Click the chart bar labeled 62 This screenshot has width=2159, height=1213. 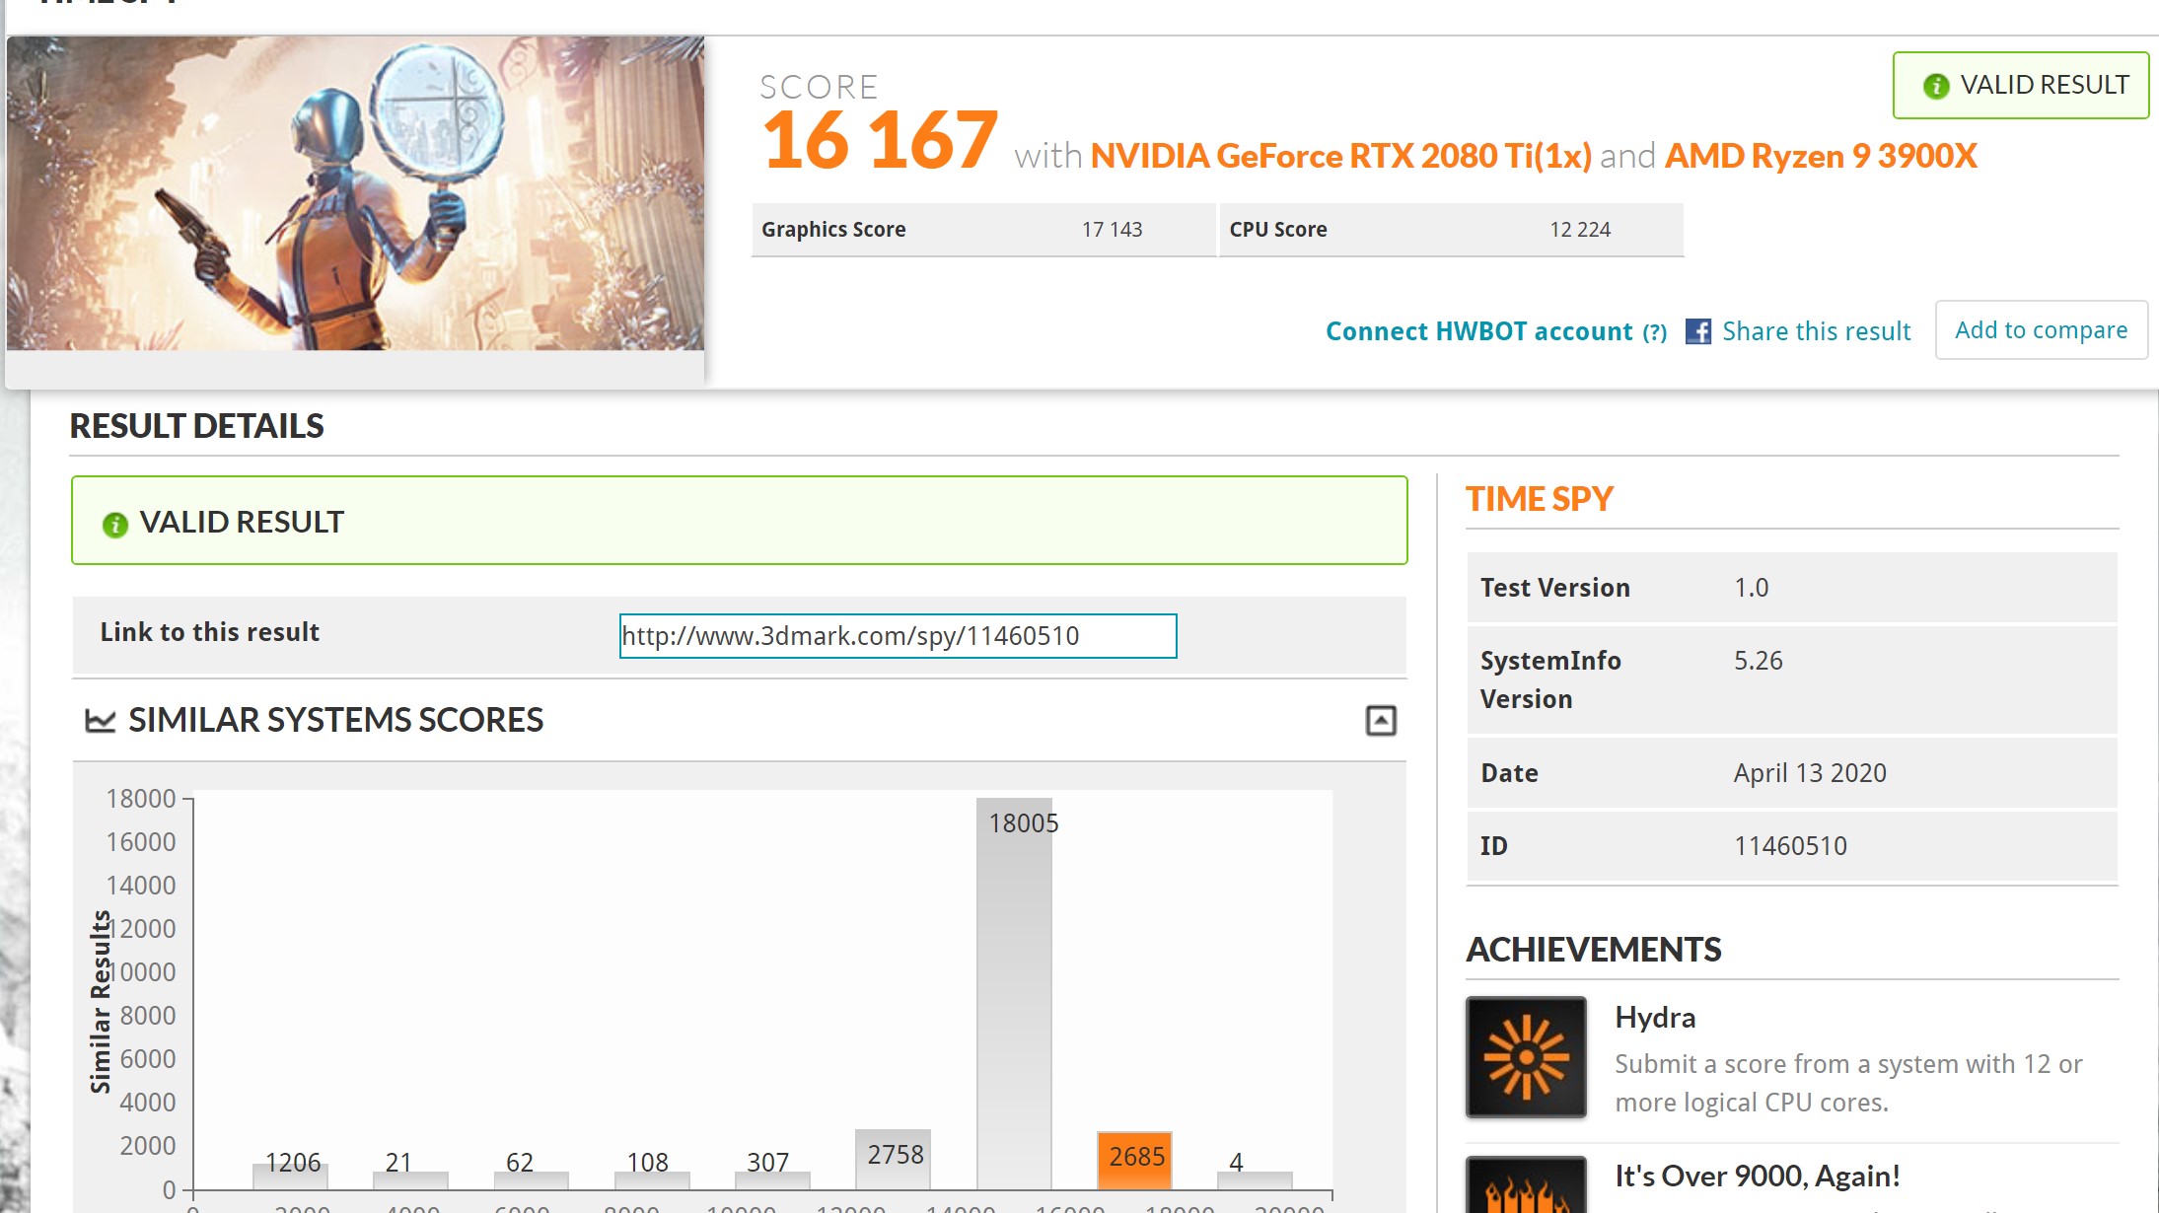pos(532,1180)
